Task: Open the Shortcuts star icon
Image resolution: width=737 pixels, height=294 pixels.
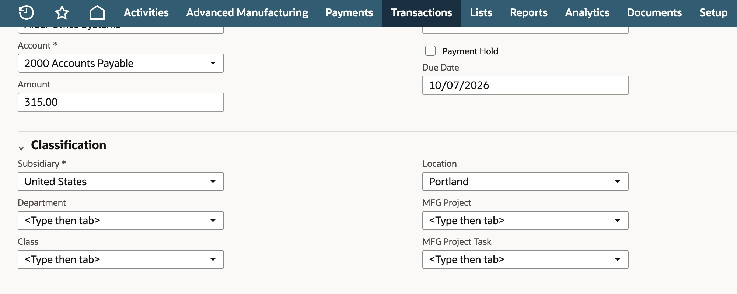Action: [x=62, y=13]
